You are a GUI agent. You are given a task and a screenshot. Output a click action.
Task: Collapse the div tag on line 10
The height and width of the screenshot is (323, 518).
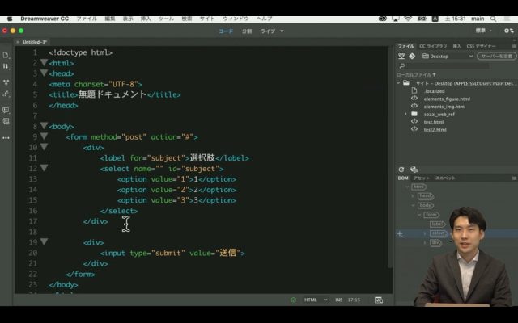[44, 146]
